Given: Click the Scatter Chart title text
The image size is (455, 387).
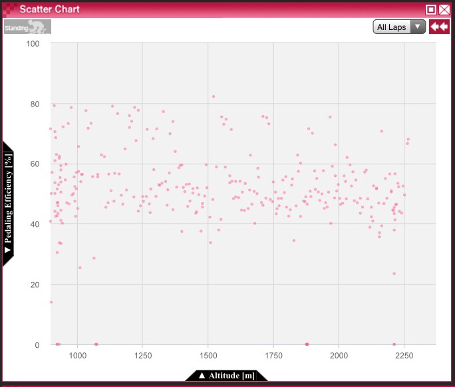Looking at the screenshot, I should point(50,9).
